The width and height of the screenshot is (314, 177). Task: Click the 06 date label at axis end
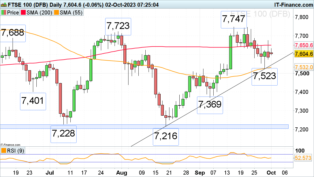click(x=285, y=173)
